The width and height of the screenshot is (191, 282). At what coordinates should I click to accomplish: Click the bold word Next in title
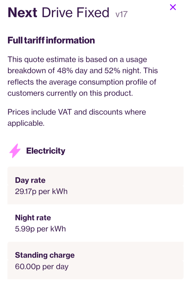click(23, 13)
